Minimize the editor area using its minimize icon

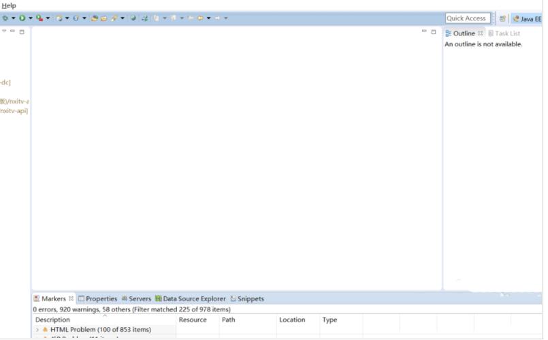424,31
